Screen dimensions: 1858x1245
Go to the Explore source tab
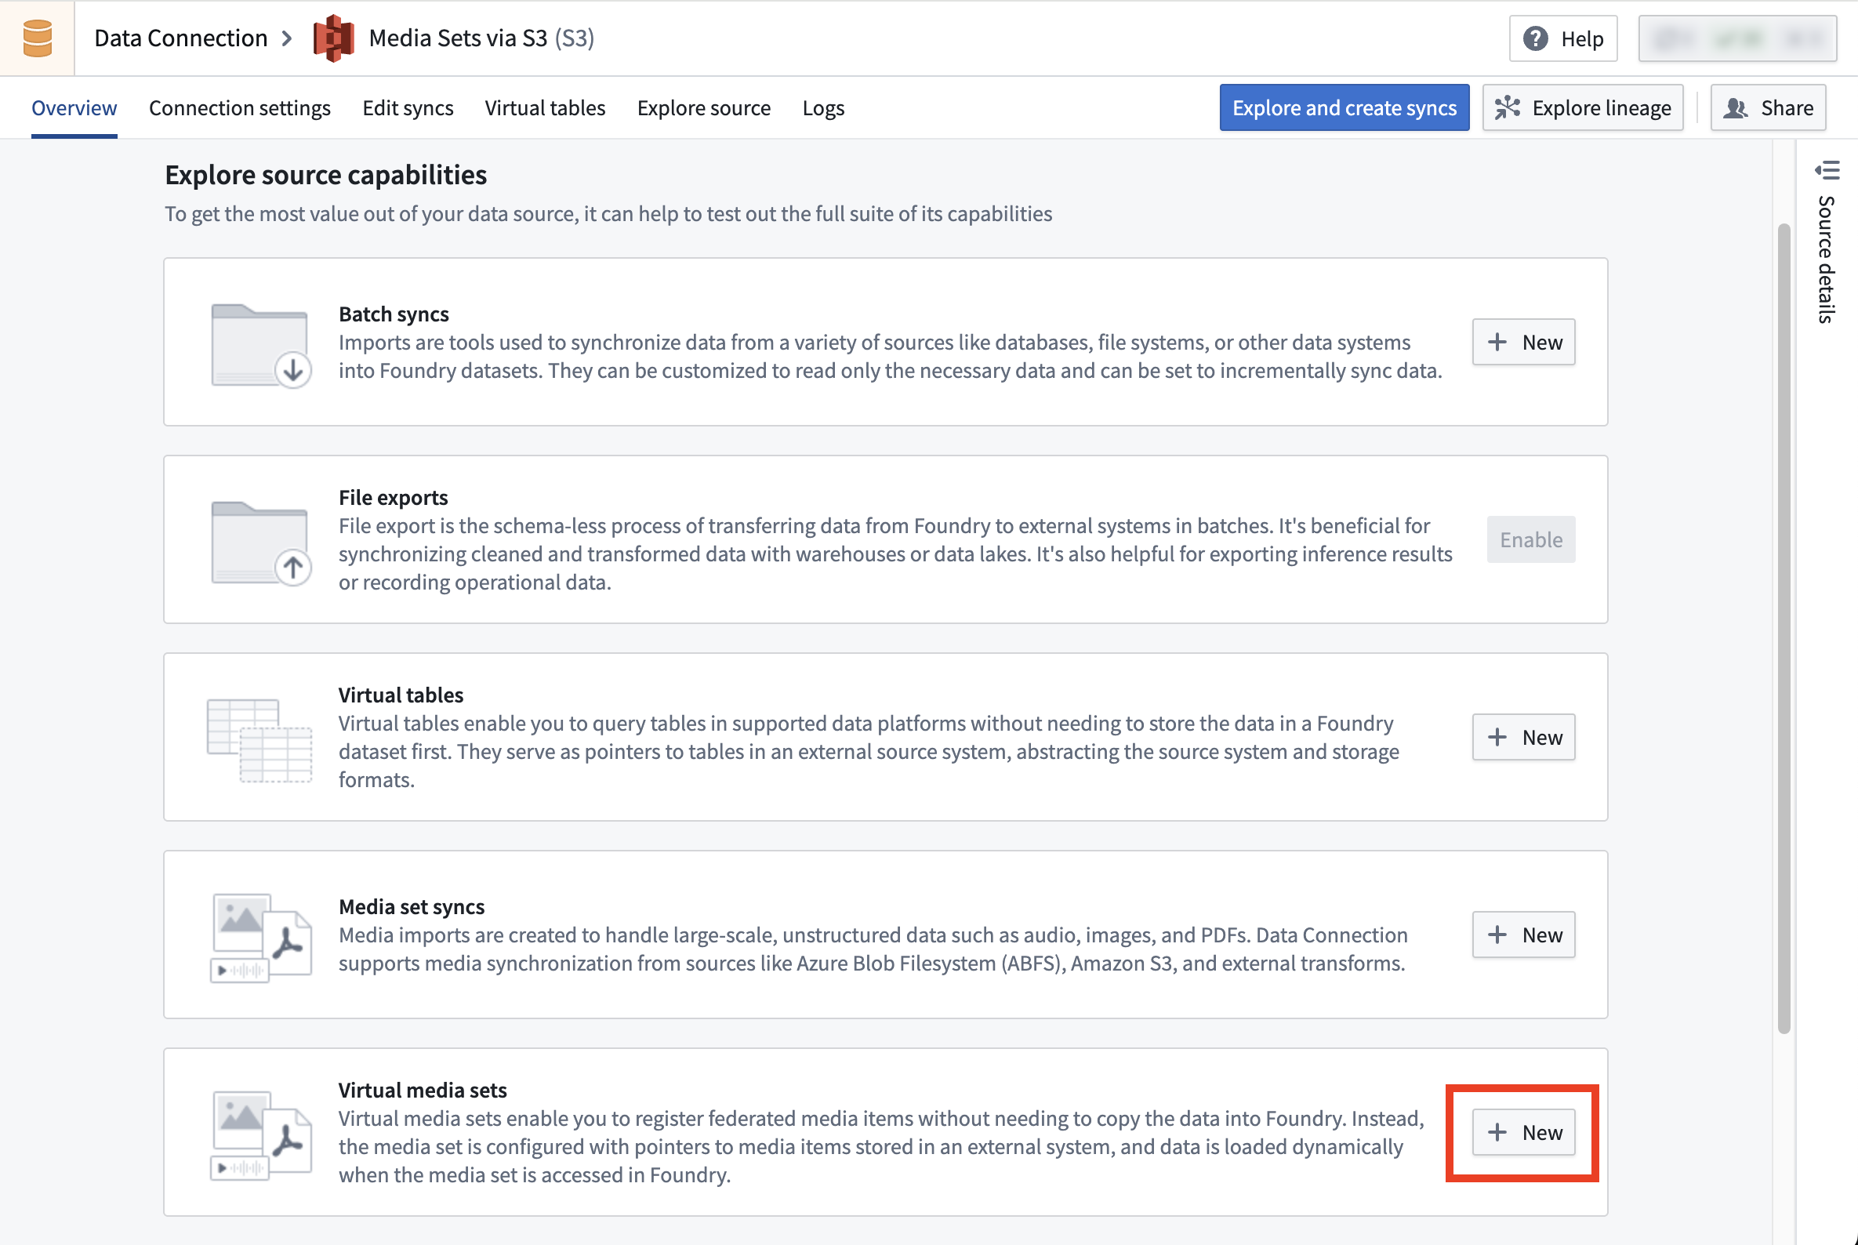tap(702, 107)
